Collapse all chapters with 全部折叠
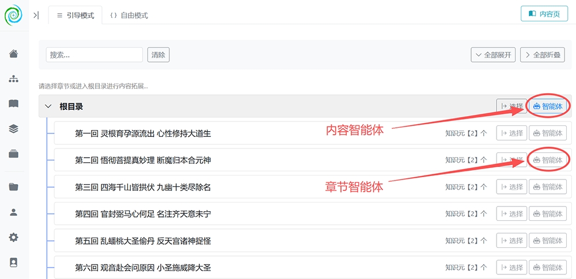Image resolution: width=576 pixels, height=279 pixels. pos(543,55)
